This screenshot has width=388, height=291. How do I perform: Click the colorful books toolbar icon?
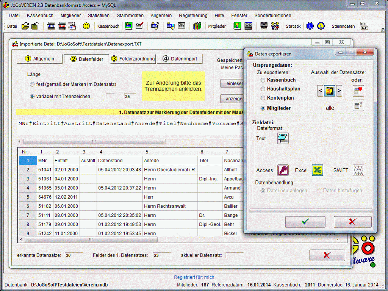coord(197,26)
